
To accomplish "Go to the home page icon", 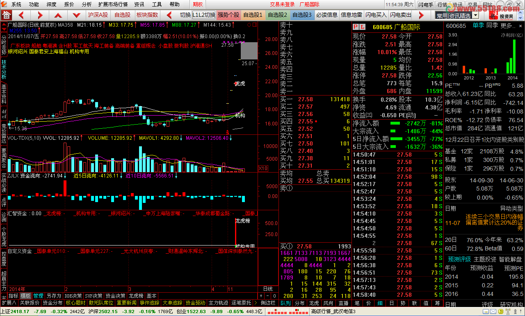I will coord(6,15).
